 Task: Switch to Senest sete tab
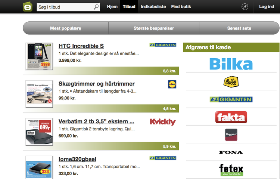tap(239, 28)
